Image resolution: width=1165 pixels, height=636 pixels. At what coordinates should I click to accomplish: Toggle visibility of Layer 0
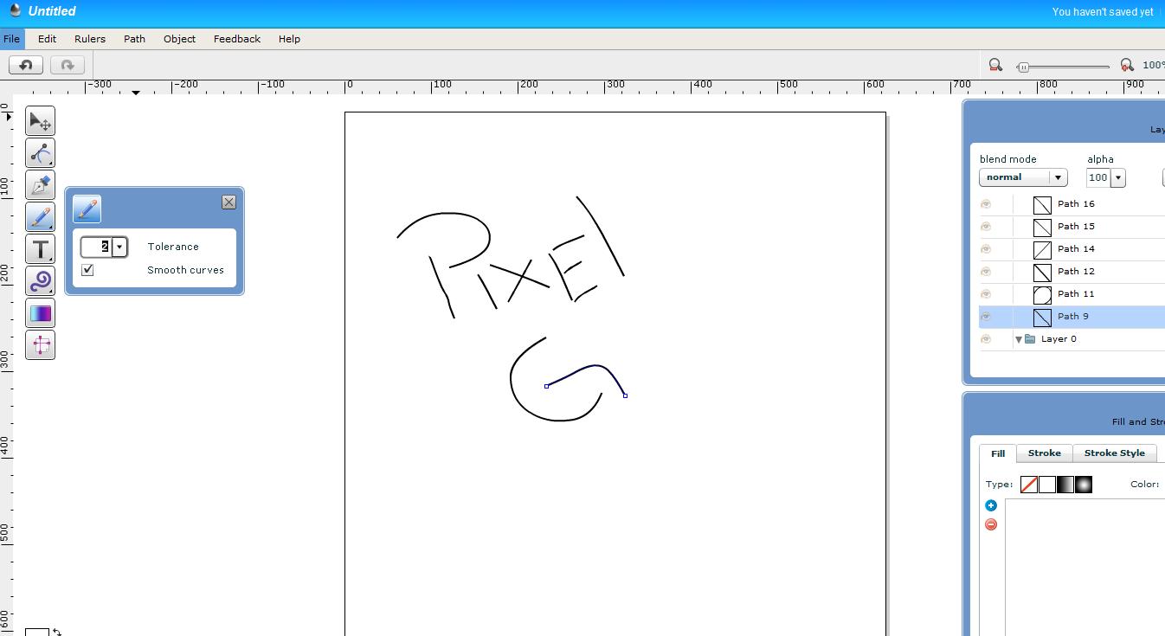pos(986,339)
